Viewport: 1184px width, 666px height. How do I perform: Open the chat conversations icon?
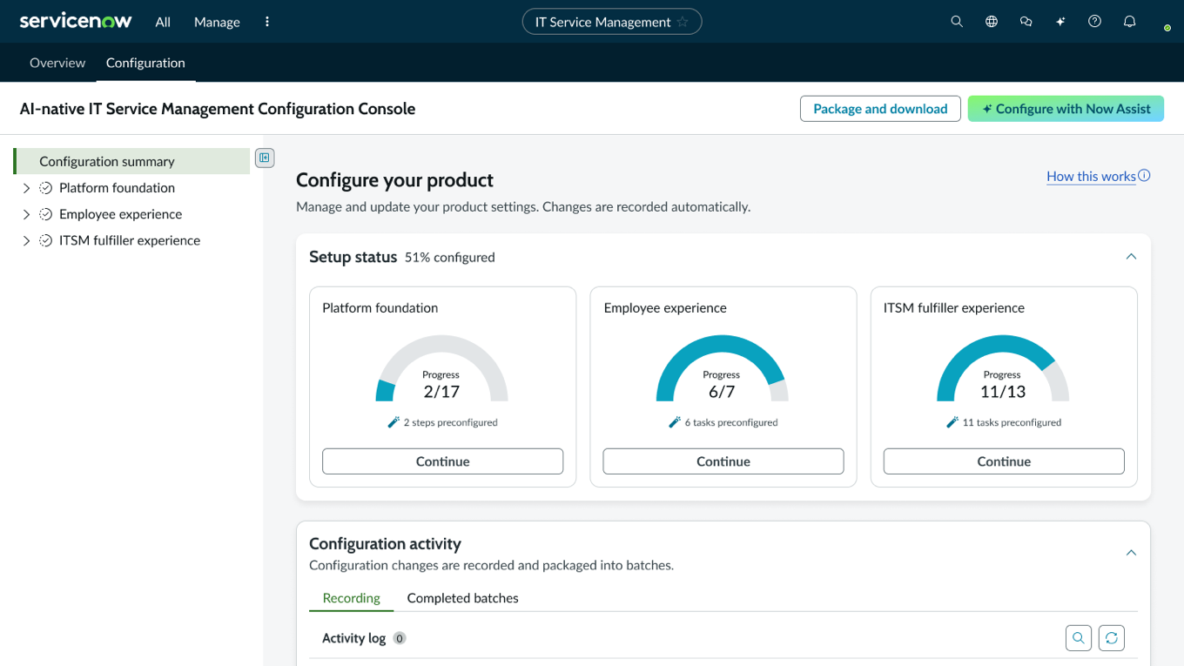pyautogui.click(x=1026, y=22)
